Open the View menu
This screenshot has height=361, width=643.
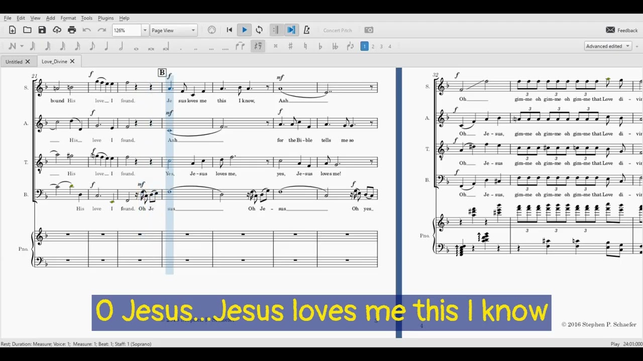click(35, 18)
